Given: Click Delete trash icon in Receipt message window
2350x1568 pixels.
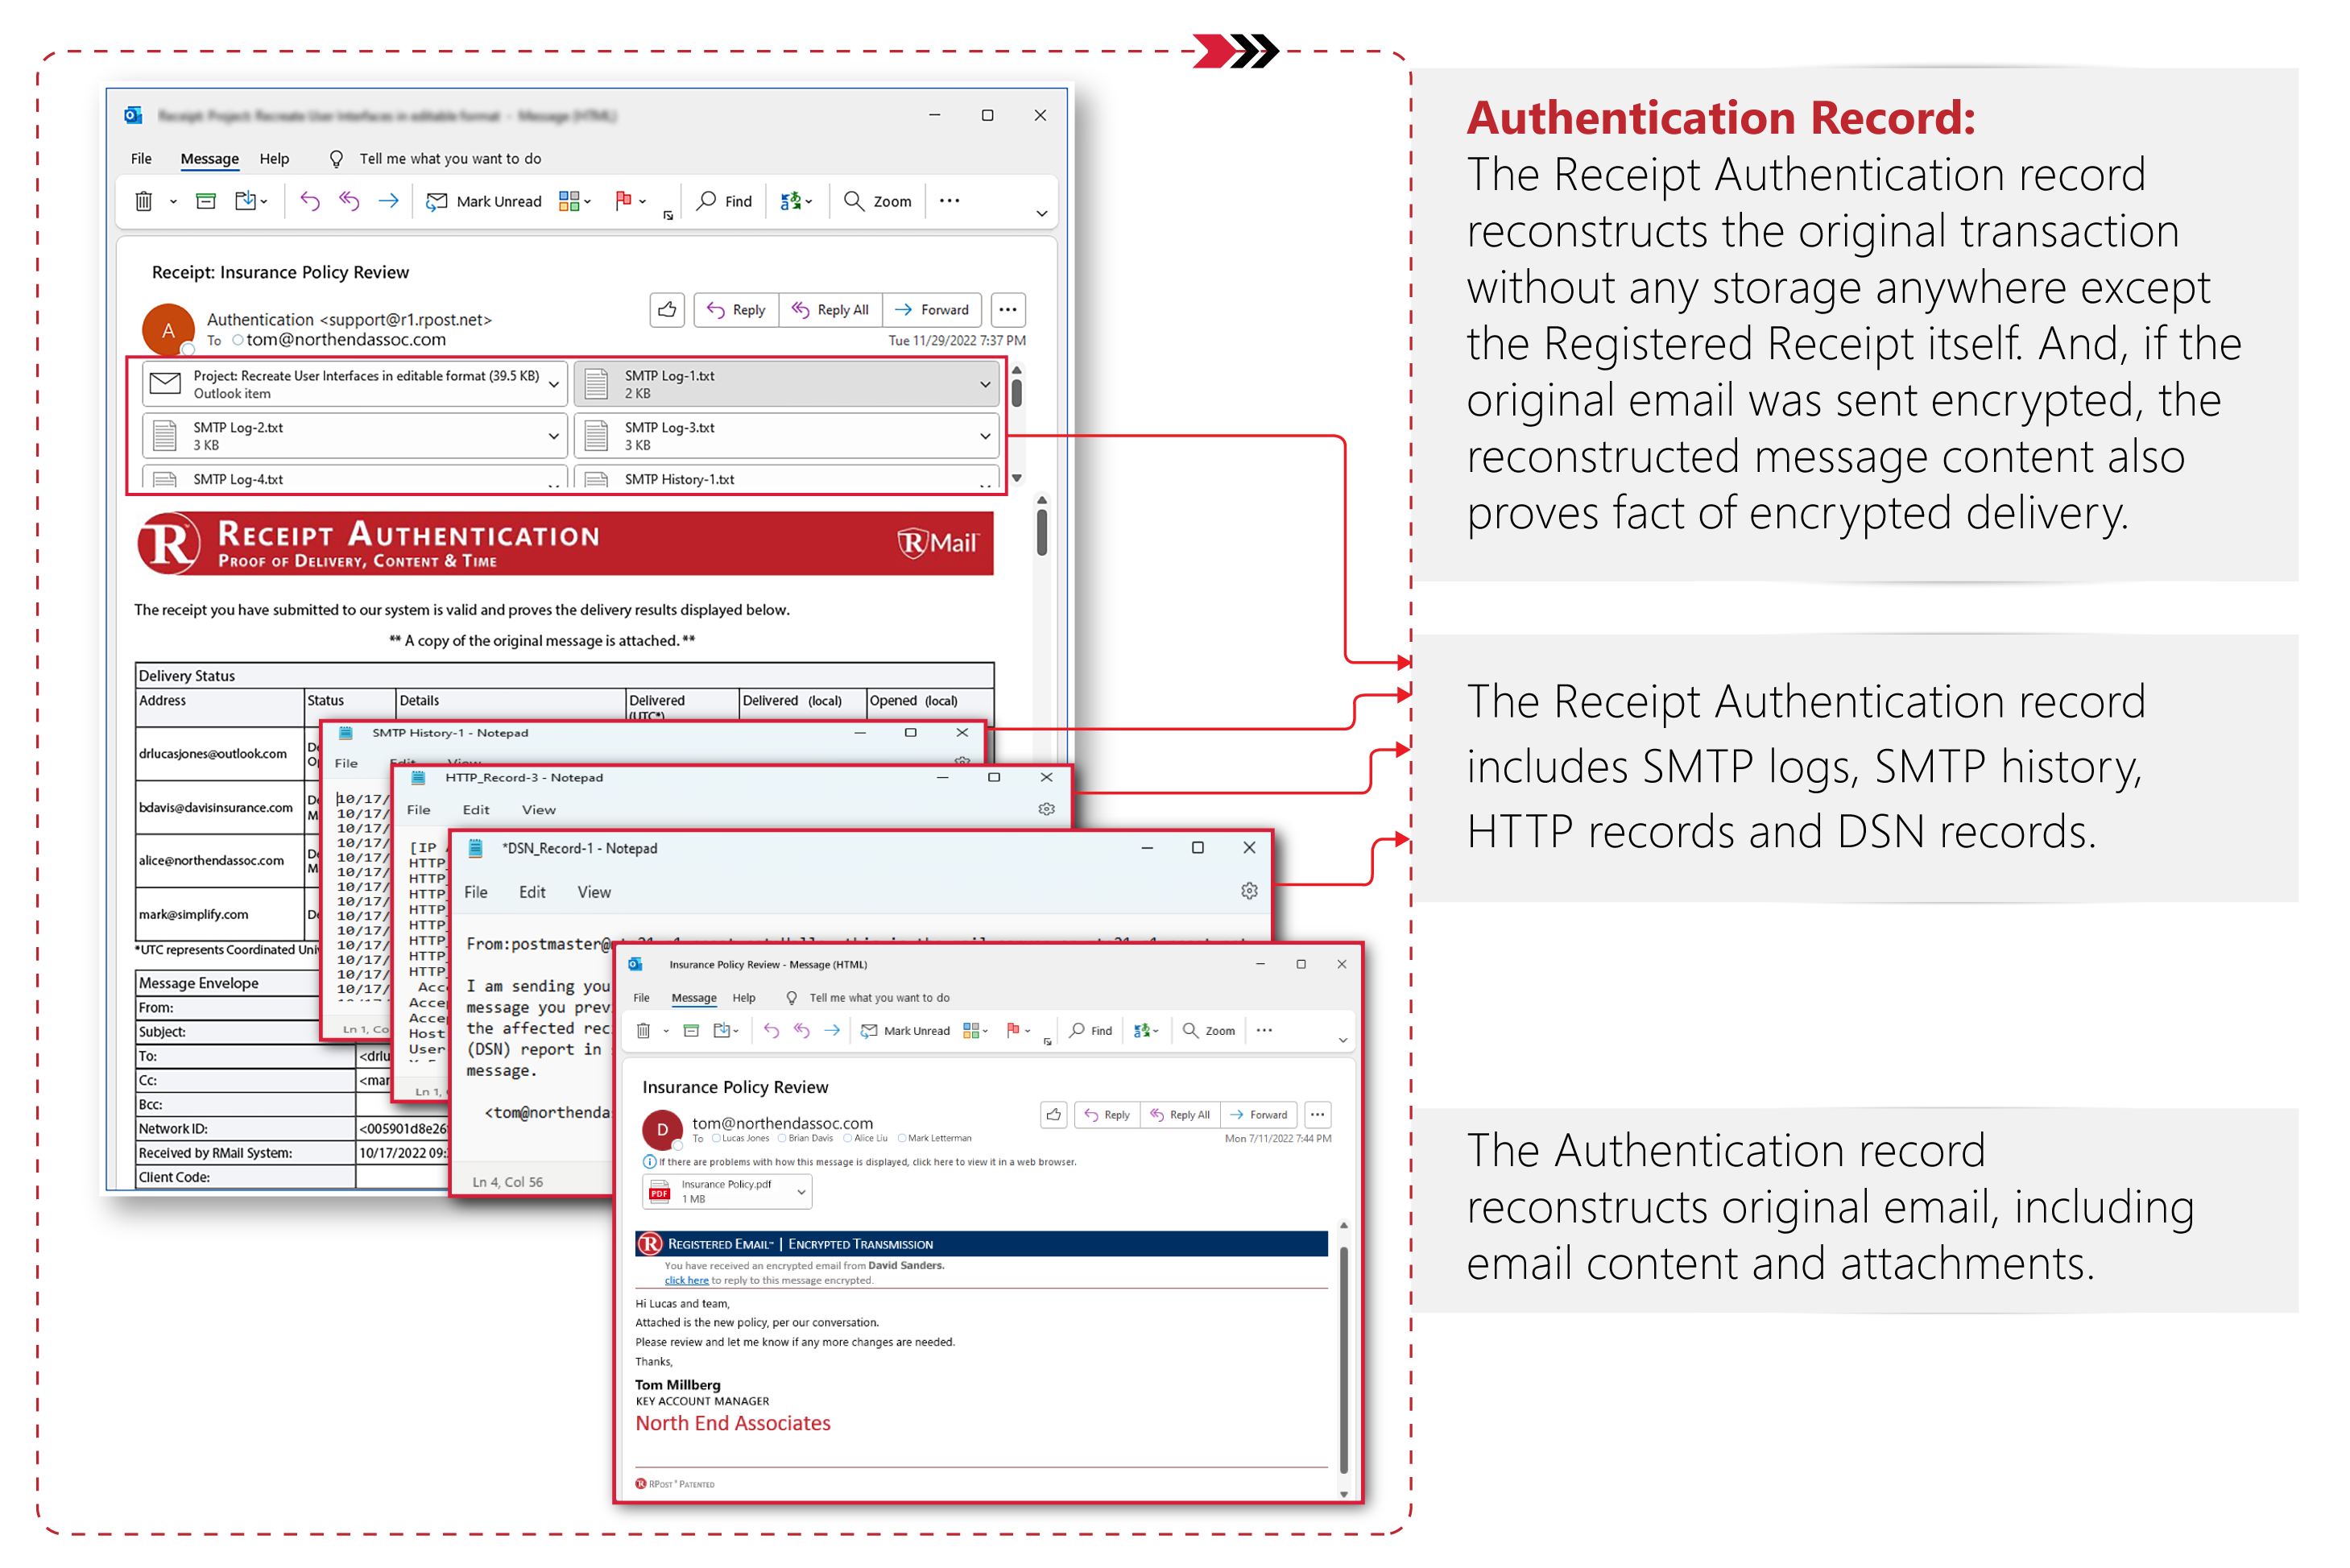Looking at the screenshot, I should click(144, 201).
